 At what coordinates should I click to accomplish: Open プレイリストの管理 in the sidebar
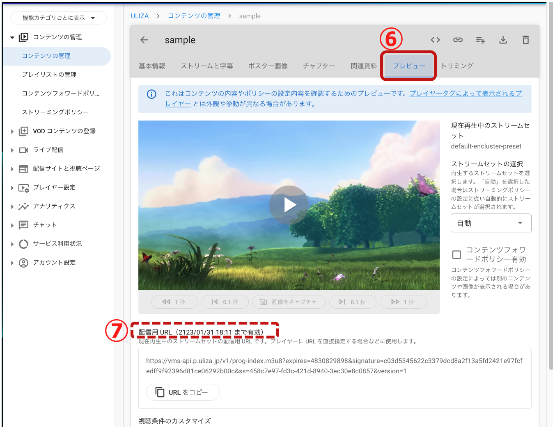point(49,75)
